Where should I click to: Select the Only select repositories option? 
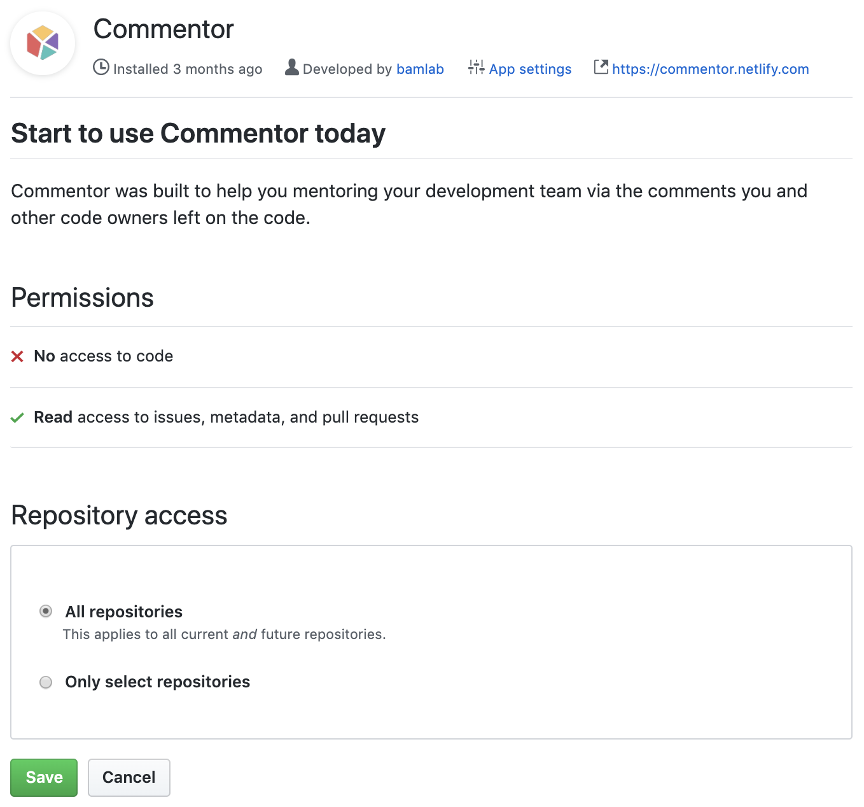point(46,682)
